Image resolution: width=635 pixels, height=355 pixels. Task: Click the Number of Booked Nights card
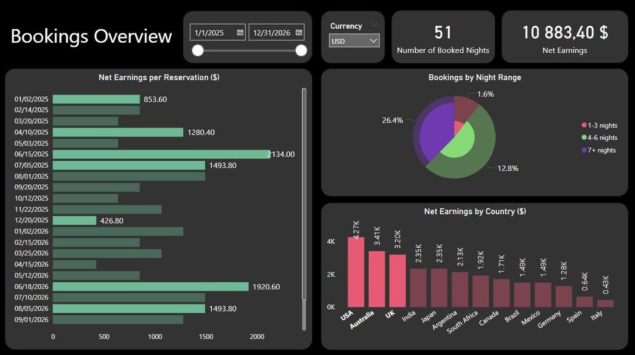[443, 36]
